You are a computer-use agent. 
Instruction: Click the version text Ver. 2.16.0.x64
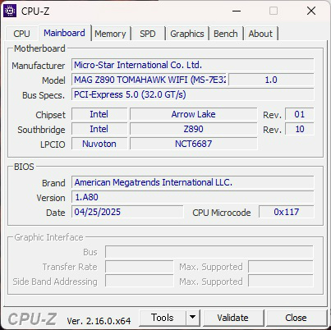pos(99,321)
